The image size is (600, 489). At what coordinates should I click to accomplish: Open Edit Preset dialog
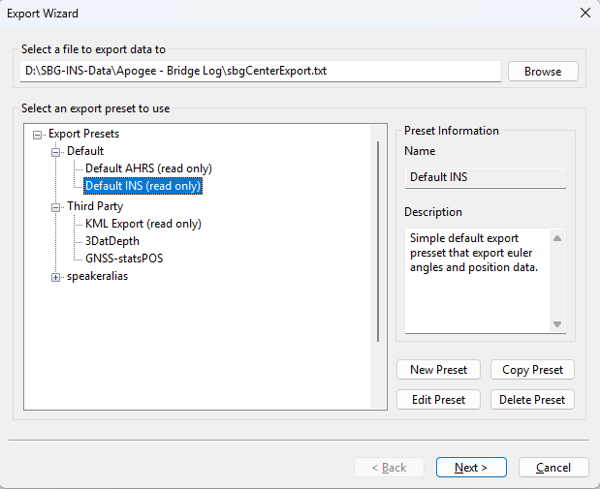438,399
